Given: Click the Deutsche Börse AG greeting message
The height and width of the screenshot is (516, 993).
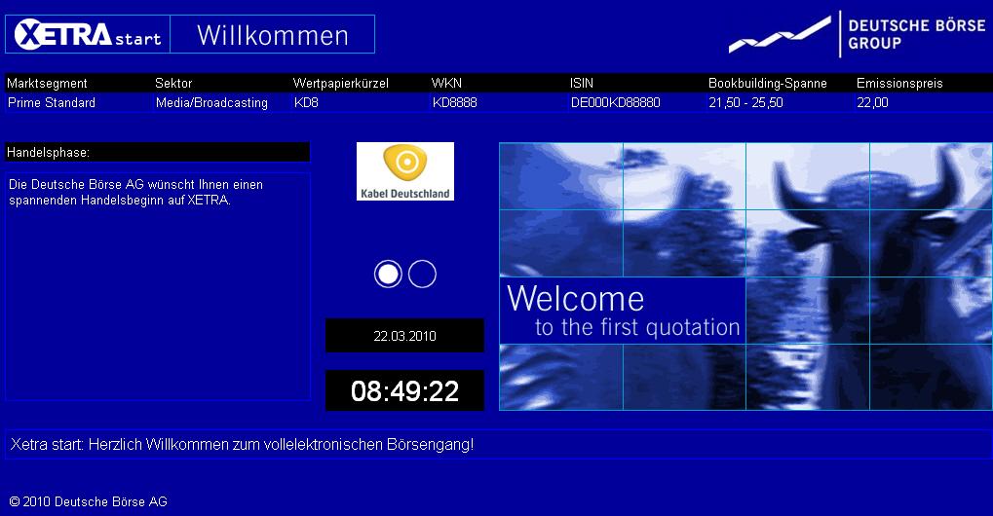Looking at the screenshot, I should 135,192.
